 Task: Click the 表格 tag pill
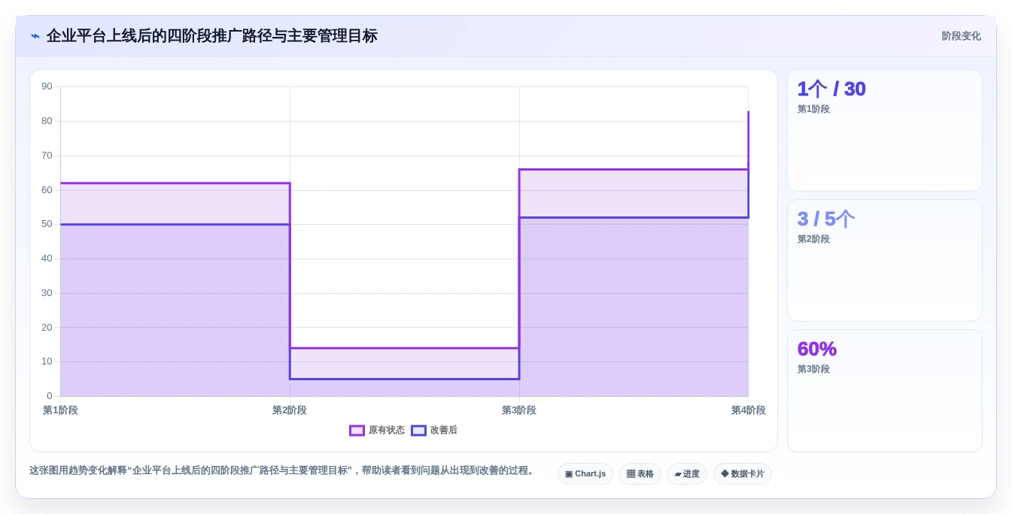pyautogui.click(x=640, y=474)
